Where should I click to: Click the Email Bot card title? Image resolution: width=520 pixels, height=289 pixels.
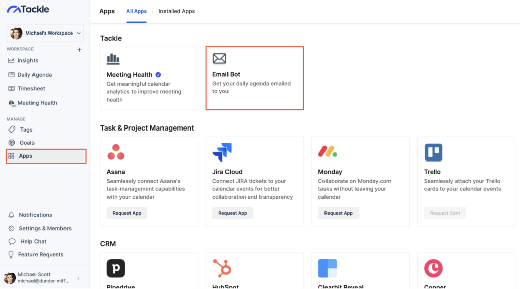pos(226,74)
